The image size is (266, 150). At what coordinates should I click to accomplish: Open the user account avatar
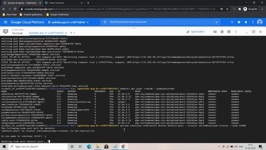click(x=260, y=22)
